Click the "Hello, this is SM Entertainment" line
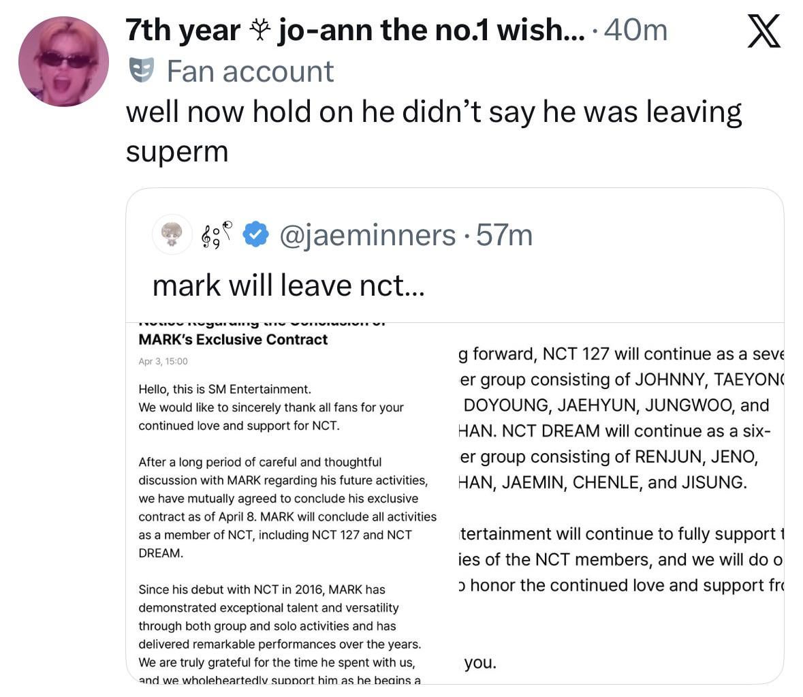This screenshot has height=697, width=803. 225,389
